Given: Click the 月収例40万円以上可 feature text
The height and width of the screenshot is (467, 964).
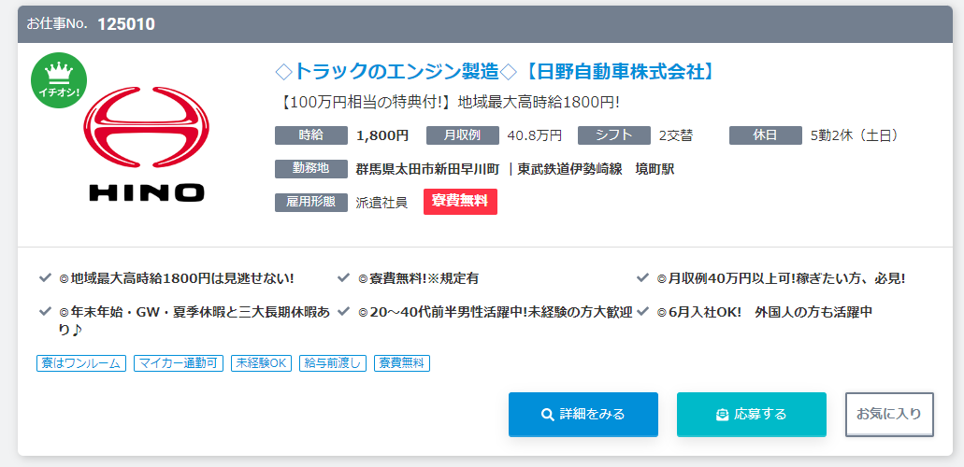Looking at the screenshot, I should [x=781, y=278].
